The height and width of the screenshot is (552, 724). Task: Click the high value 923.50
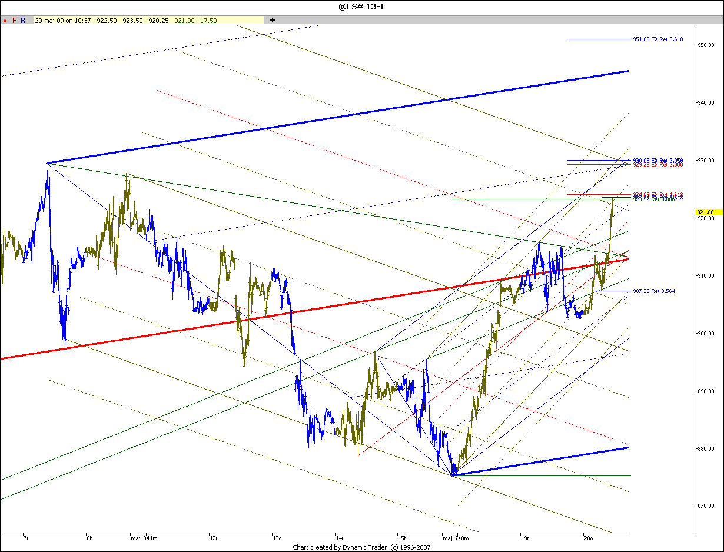coord(132,21)
